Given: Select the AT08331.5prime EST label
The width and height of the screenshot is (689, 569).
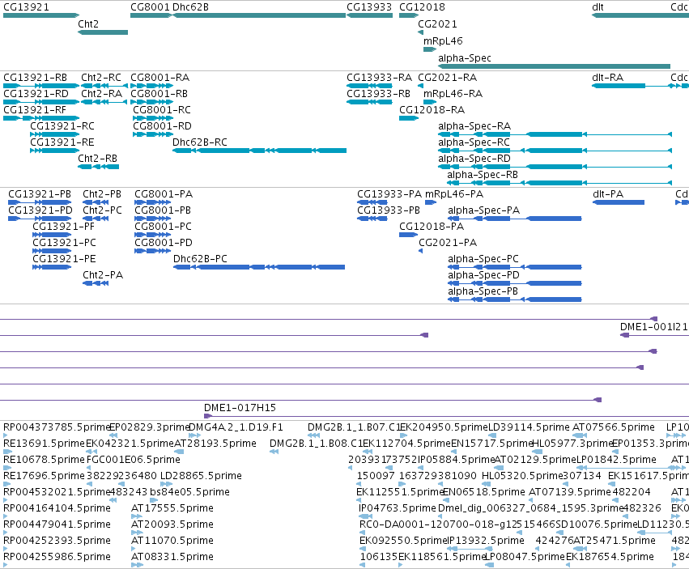Looking at the screenshot, I should tap(172, 557).
